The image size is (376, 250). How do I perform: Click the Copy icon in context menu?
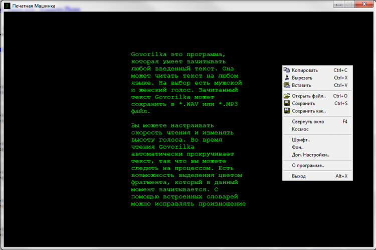point(287,70)
